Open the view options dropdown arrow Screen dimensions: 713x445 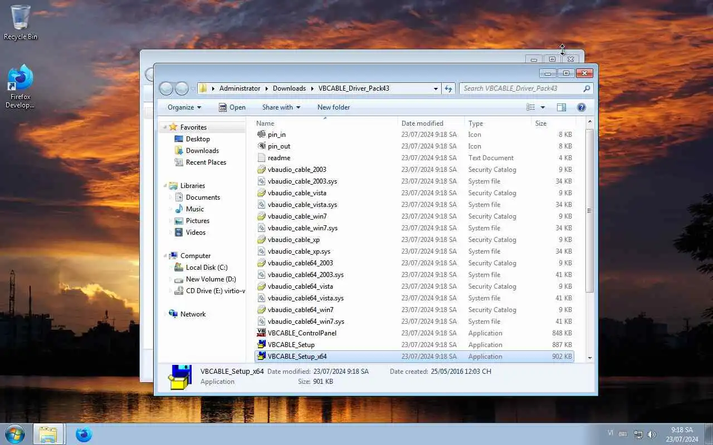[x=543, y=107]
